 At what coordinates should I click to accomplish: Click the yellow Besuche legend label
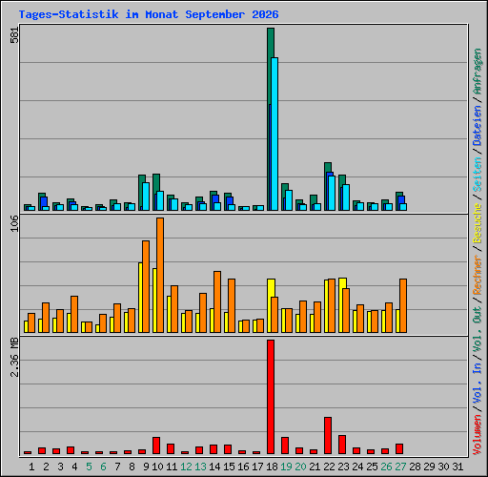tap(477, 223)
